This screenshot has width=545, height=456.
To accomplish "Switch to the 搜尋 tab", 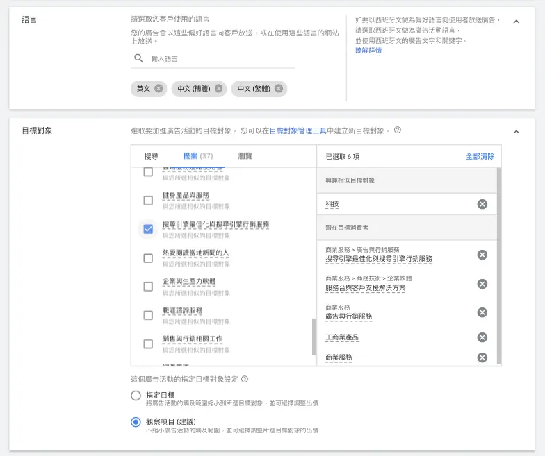I will point(152,157).
